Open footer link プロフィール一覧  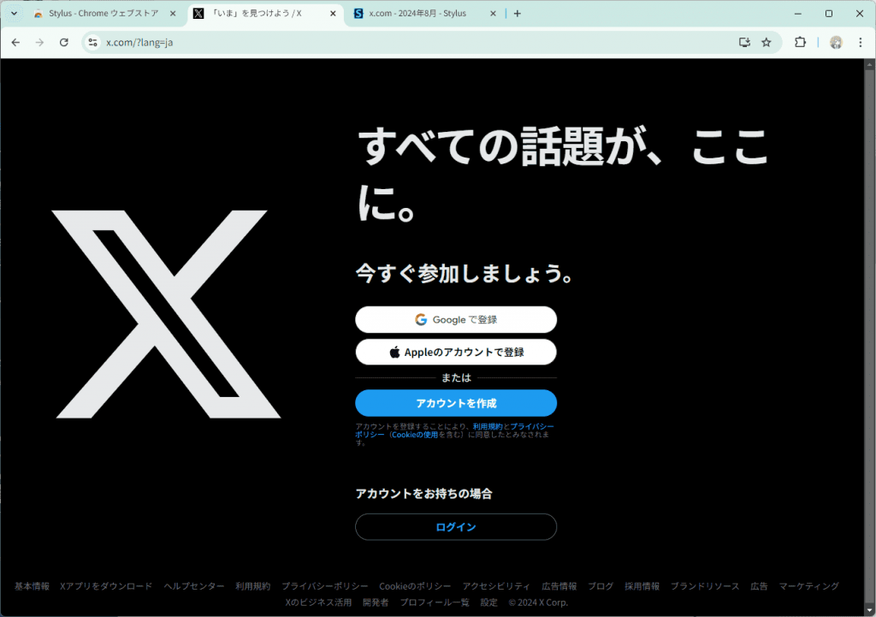click(x=435, y=602)
